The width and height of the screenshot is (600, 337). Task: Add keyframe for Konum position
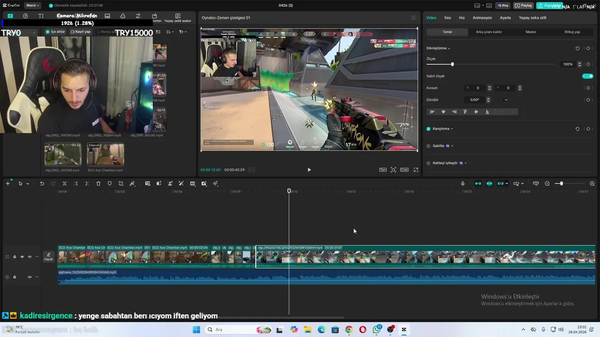point(588,88)
